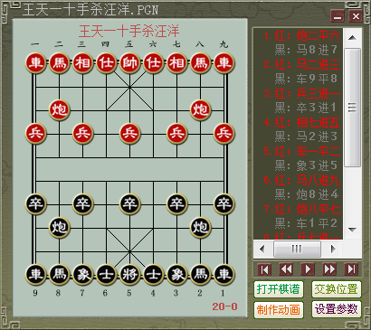Click the black advisor 士 on file 6

pyautogui.click(x=106, y=275)
